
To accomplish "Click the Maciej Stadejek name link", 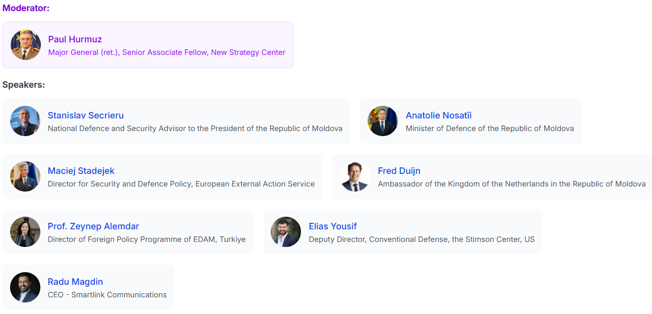I will 81,171.
